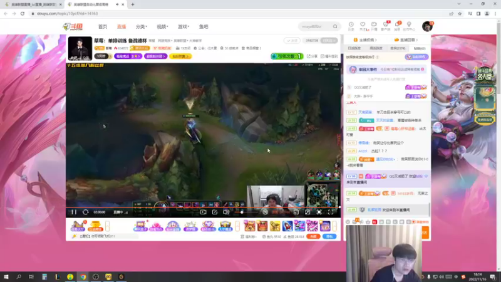Viewport: 501px width, 282px height.
Task: Open the 关注 heart icon
Action: (x=363, y=26)
